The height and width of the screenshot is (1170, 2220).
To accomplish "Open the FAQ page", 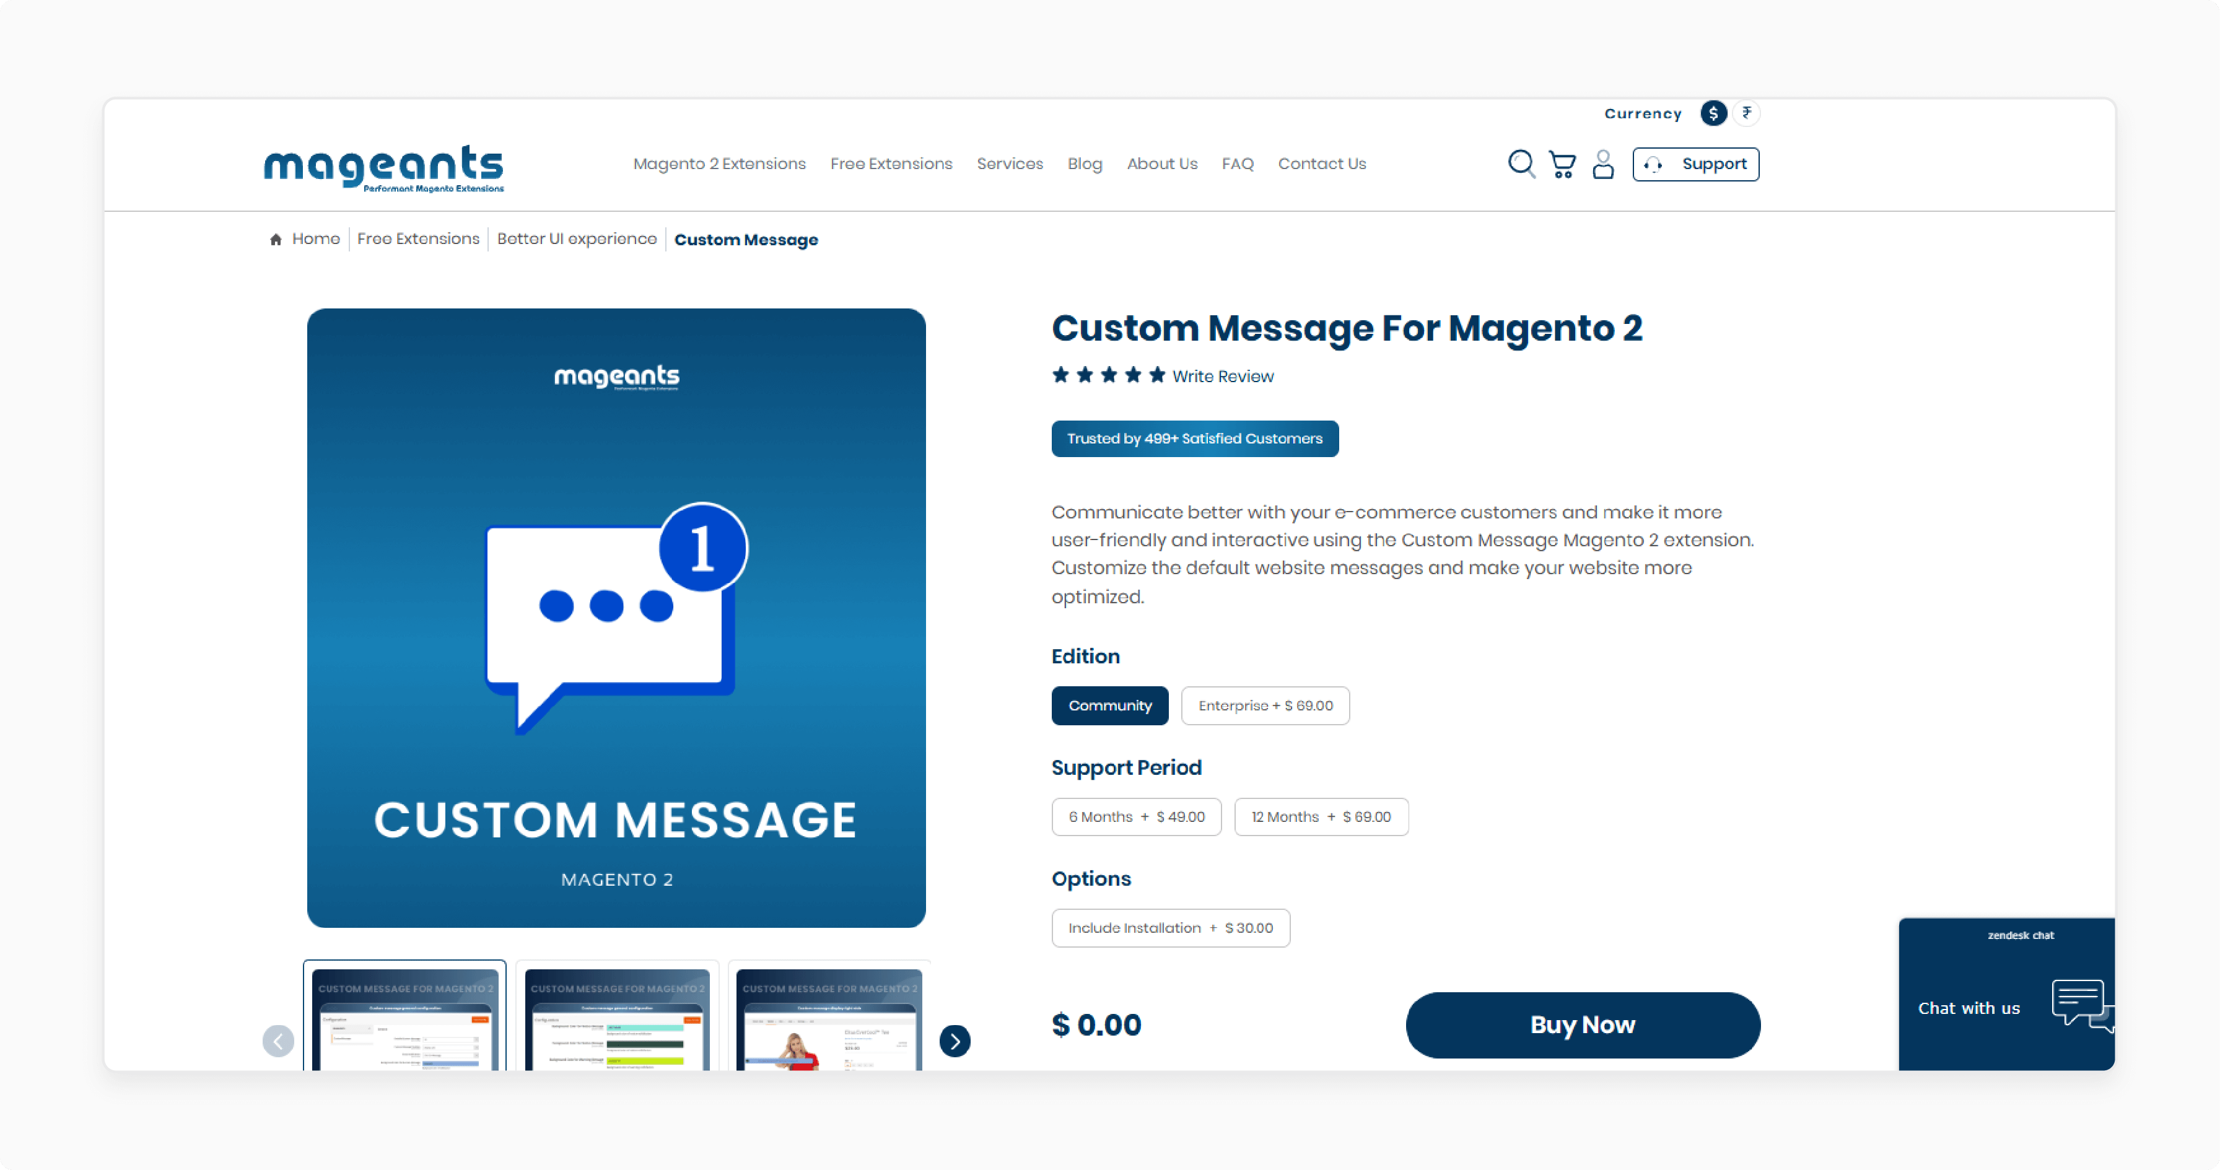I will (x=1238, y=164).
